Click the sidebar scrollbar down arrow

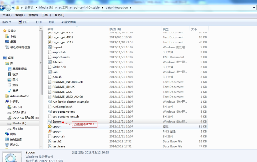coord(41,147)
